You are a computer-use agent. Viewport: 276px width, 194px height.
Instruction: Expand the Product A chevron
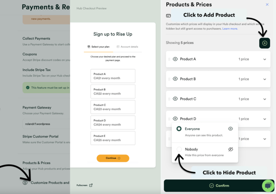[x=264, y=59]
